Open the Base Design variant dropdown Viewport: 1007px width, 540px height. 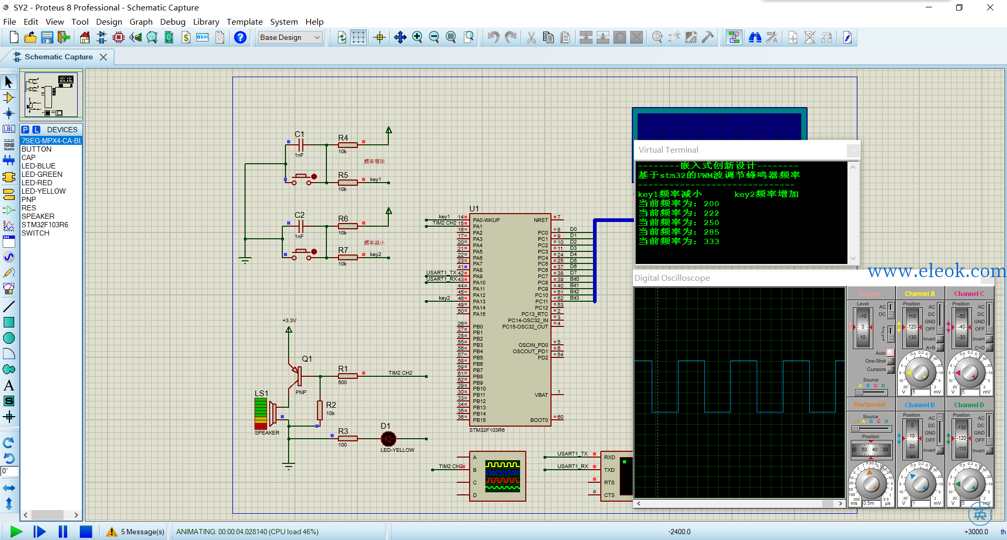[290, 37]
